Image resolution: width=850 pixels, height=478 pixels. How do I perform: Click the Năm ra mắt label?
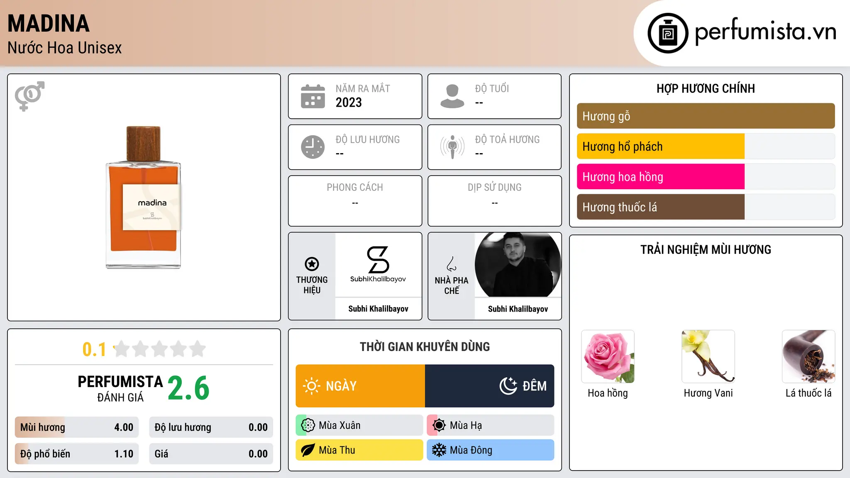(x=363, y=89)
